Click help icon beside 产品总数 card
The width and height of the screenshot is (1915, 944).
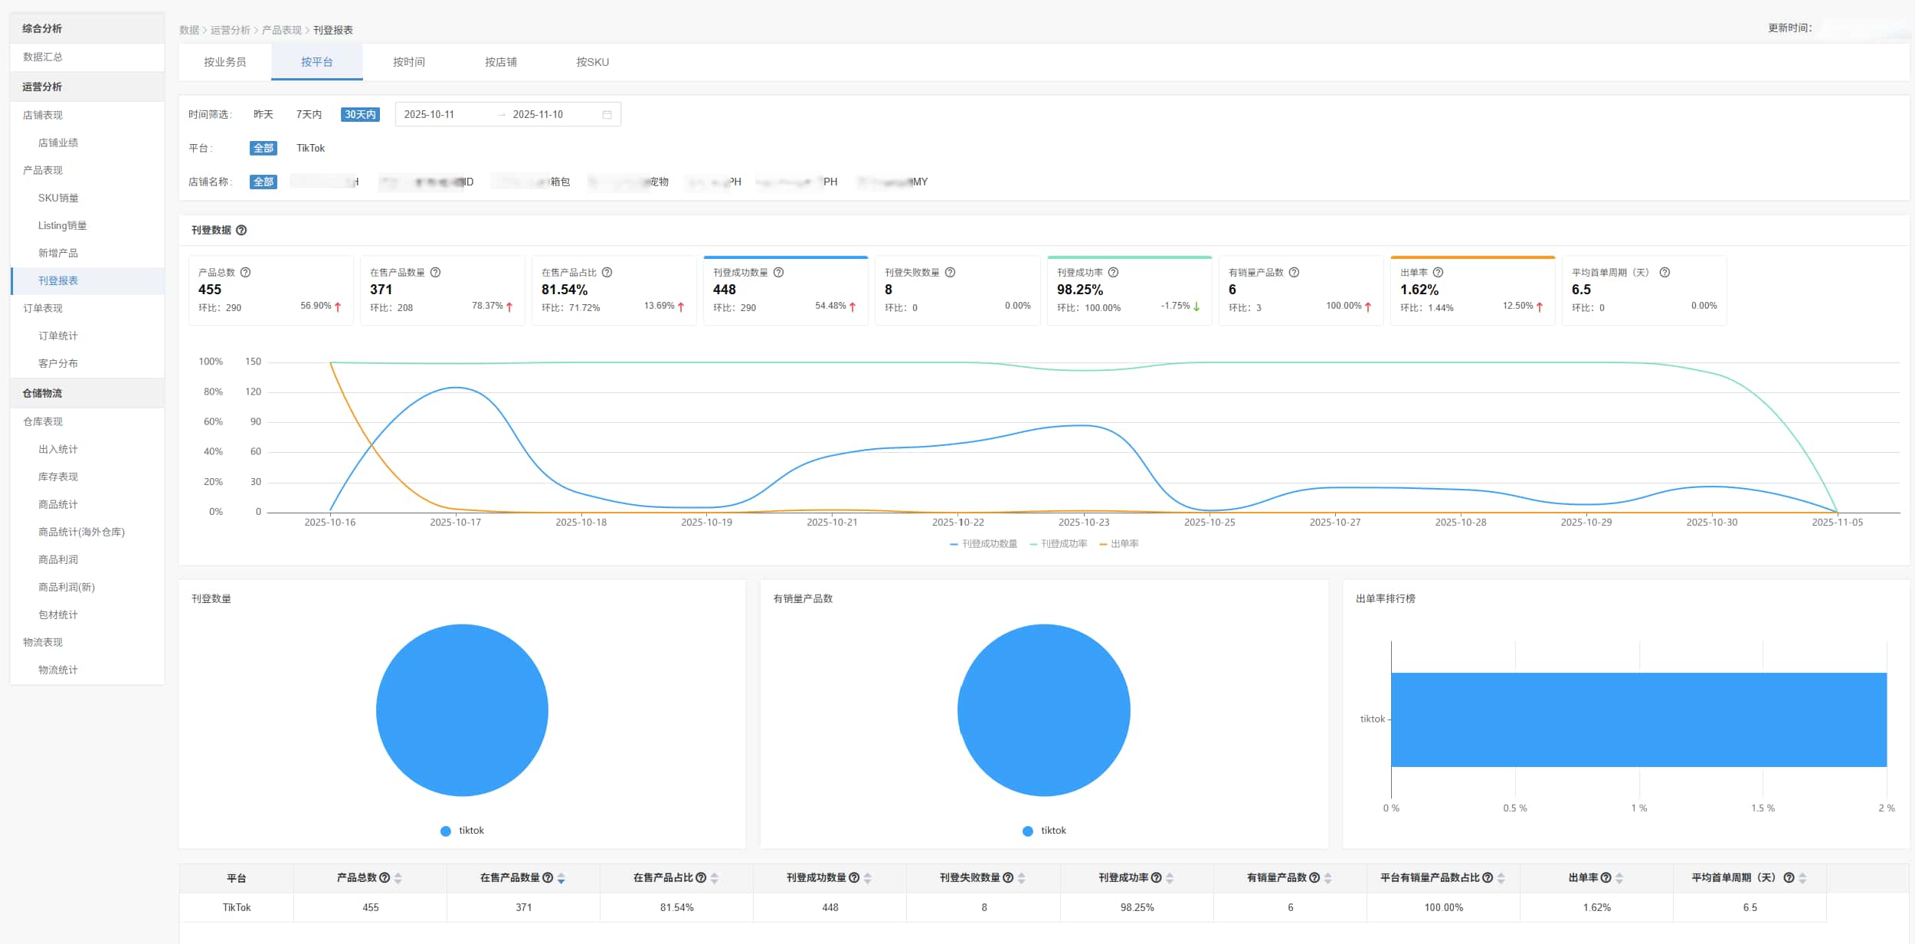click(x=246, y=272)
